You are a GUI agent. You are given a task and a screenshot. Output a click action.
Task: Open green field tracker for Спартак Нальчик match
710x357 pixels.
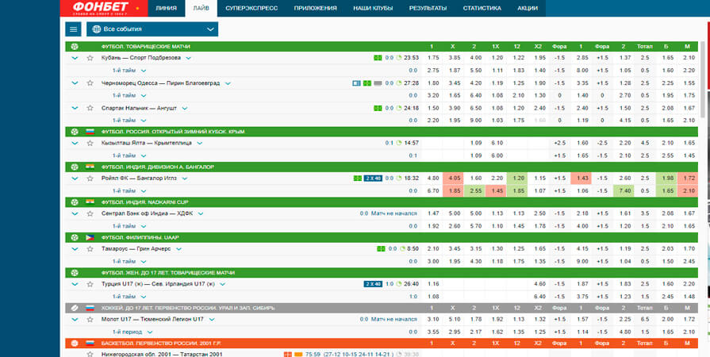378,108
